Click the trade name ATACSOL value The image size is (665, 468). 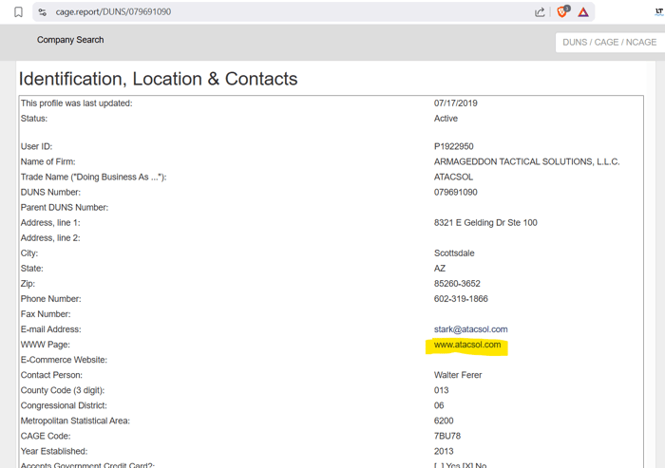click(454, 178)
